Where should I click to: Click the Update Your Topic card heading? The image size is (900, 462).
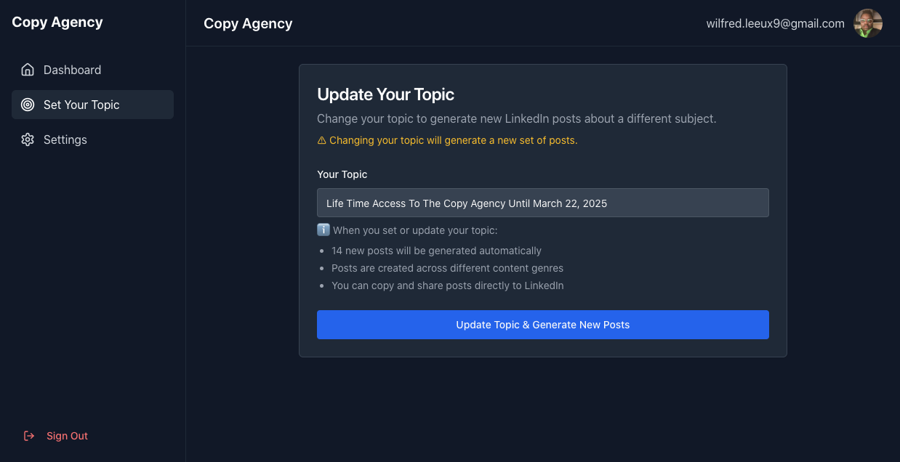pyautogui.click(x=385, y=94)
